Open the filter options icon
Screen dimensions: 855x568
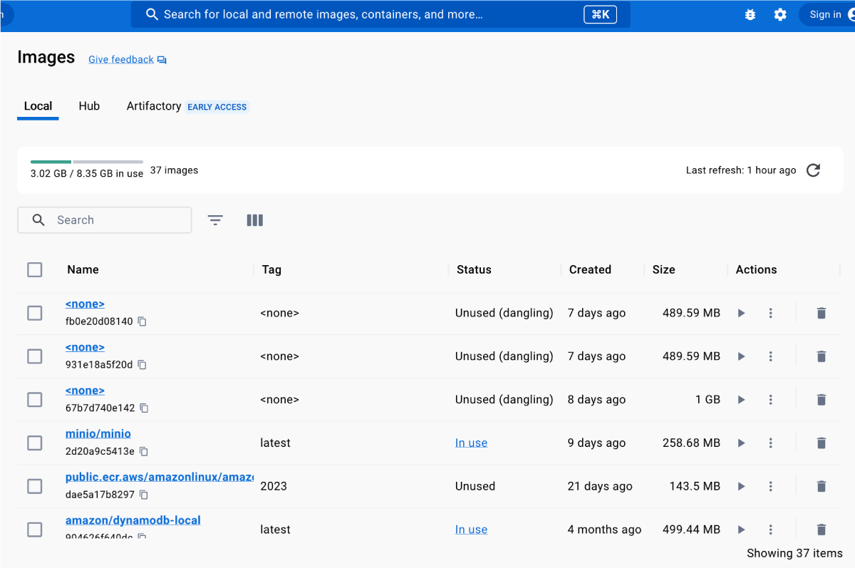pos(215,220)
